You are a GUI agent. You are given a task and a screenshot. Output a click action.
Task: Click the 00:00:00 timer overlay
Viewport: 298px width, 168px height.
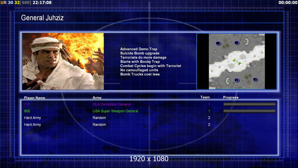pos(288,3)
